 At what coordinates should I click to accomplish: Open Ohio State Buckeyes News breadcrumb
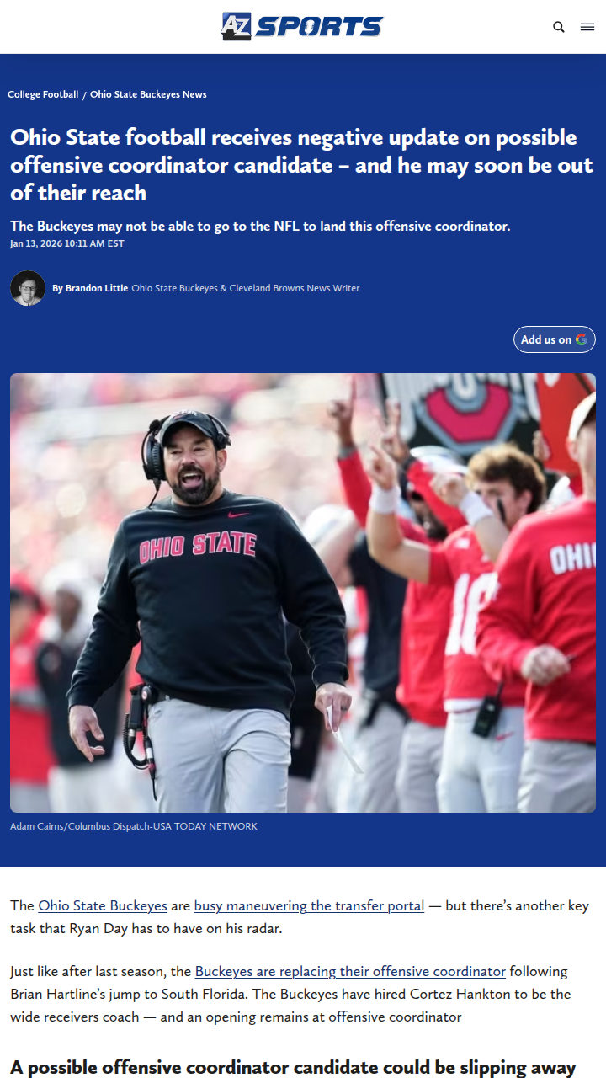coord(148,94)
